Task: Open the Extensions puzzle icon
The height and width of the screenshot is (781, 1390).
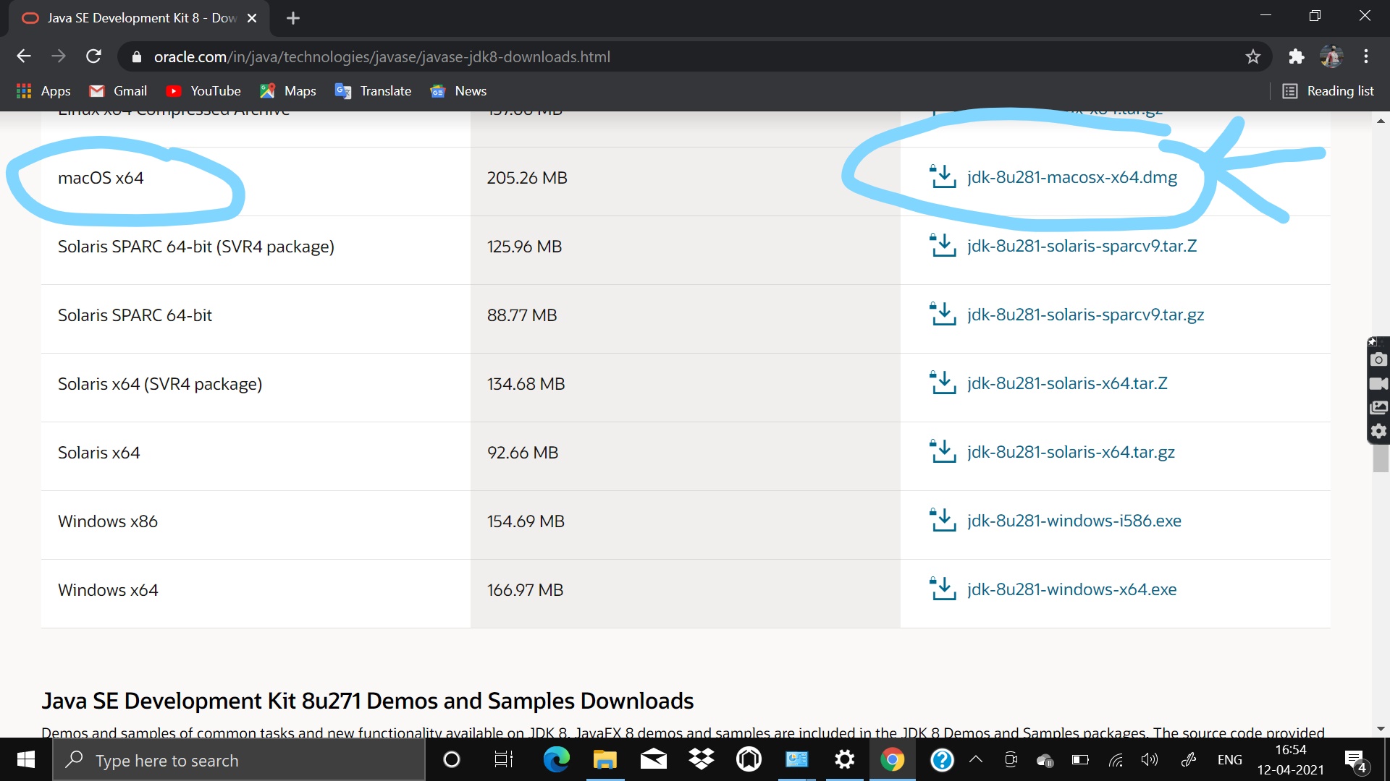Action: (x=1296, y=56)
